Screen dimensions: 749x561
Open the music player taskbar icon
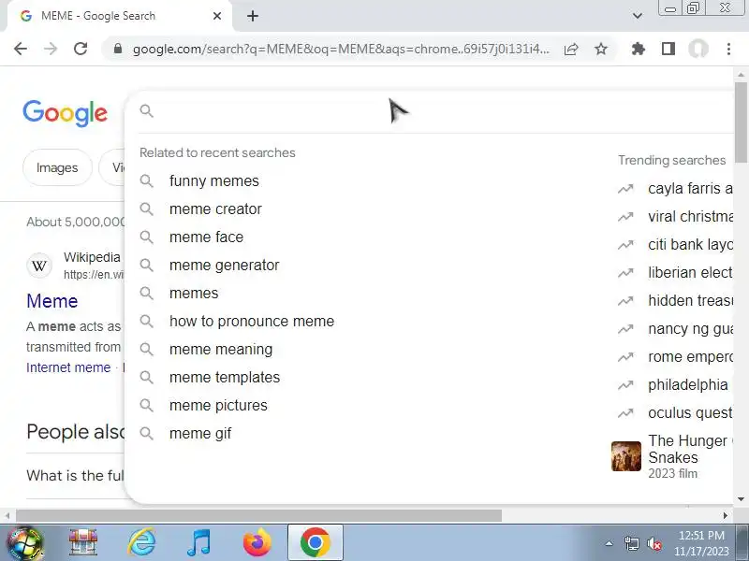click(x=199, y=543)
